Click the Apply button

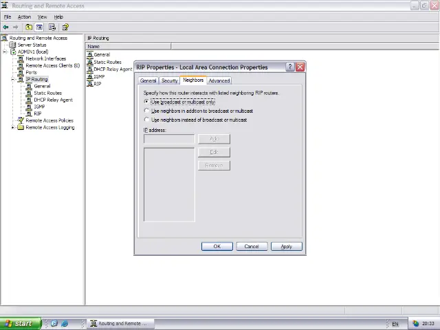[x=287, y=246]
